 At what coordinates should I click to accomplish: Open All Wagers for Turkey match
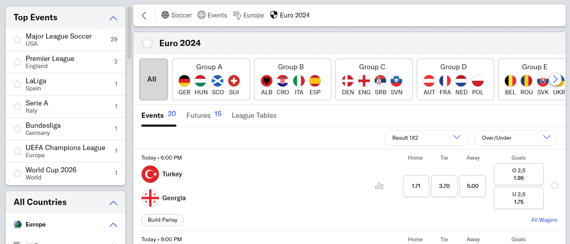(x=544, y=220)
